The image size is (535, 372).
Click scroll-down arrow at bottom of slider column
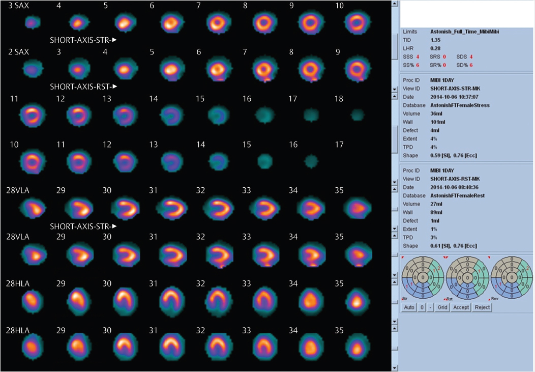point(395,367)
